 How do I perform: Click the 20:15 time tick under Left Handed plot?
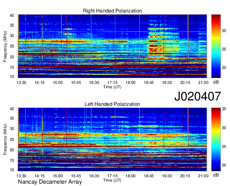click(x=185, y=176)
